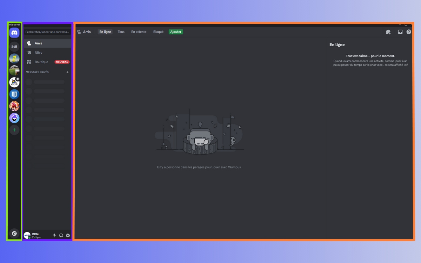This screenshot has height=263, width=421.
Task: Open the compass explore servers button
Action: click(x=14, y=233)
